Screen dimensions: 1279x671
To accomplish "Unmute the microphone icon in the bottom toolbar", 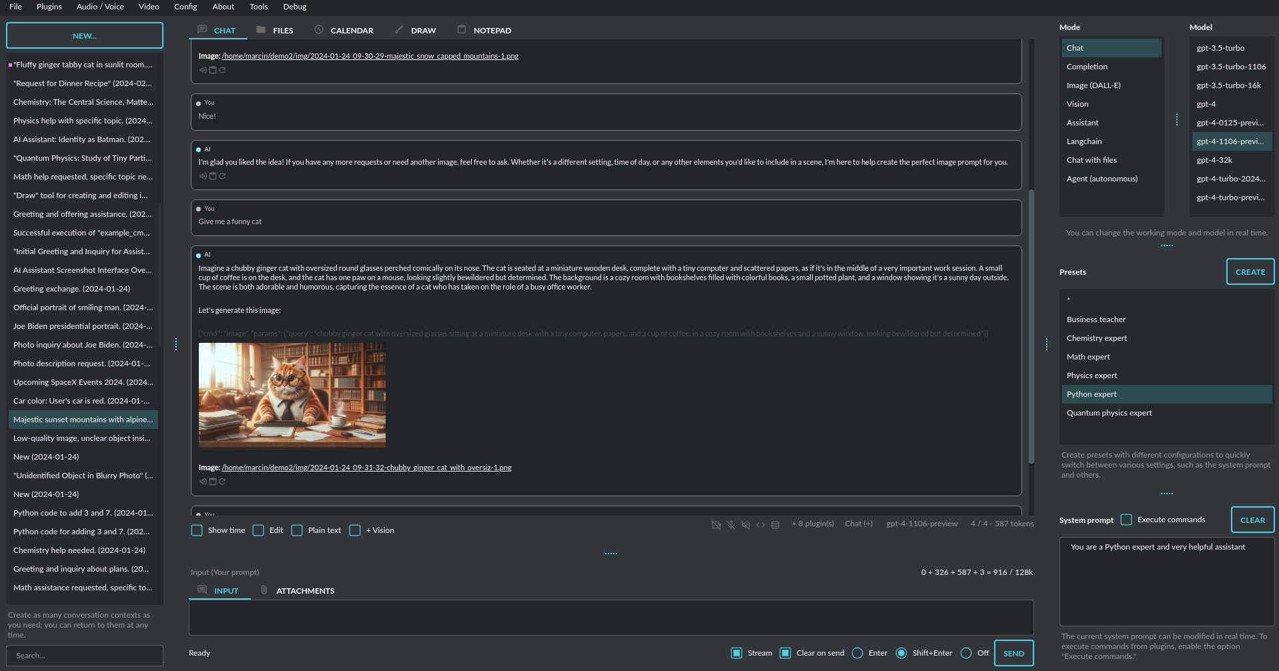I will pos(731,524).
